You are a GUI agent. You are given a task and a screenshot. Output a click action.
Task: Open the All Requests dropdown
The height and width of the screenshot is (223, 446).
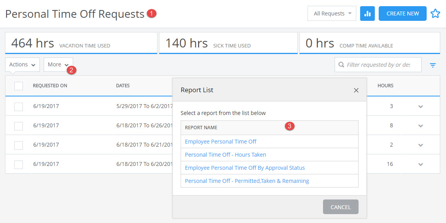(332, 13)
